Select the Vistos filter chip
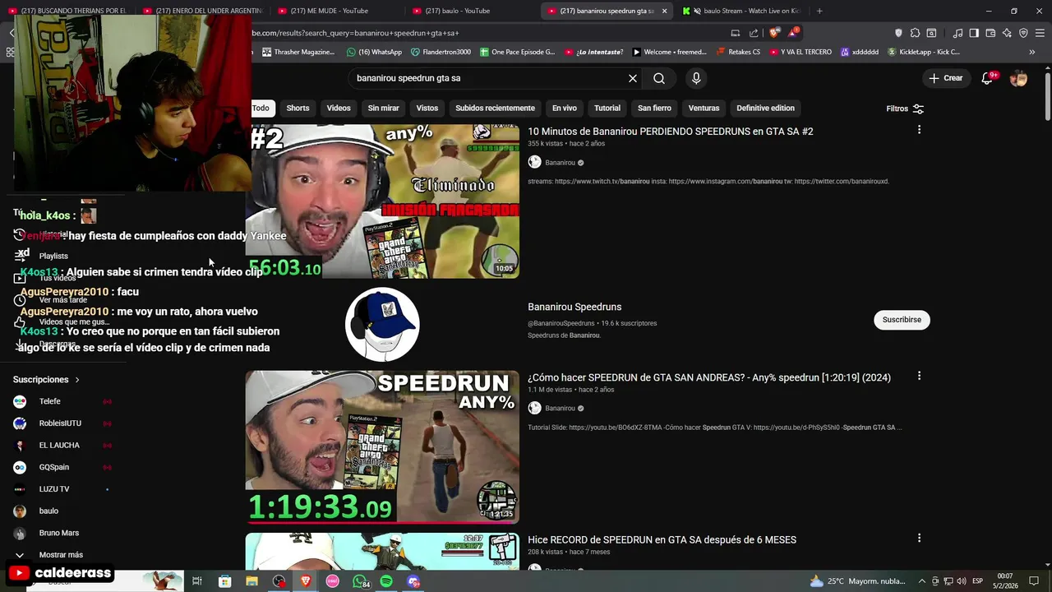1052x592 pixels. [427, 108]
